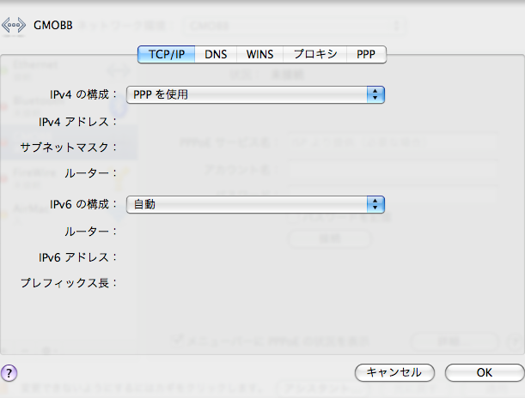The image size is (525, 398).
Task: Switch to the PPP tab
Action: (366, 55)
